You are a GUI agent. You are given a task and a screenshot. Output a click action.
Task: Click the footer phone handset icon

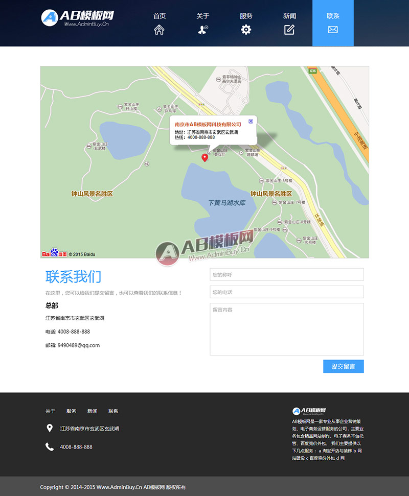[50, 446]
